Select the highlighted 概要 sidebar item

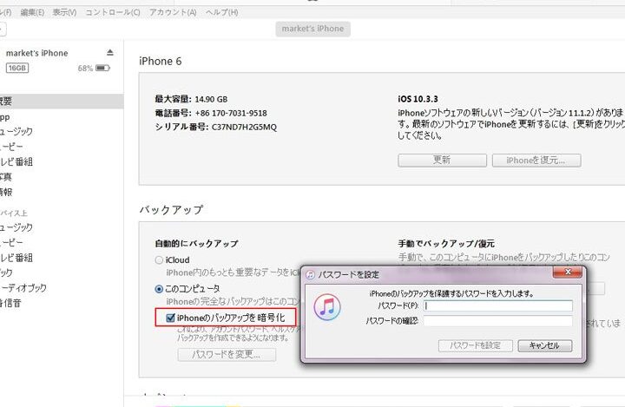click(62, 102)
